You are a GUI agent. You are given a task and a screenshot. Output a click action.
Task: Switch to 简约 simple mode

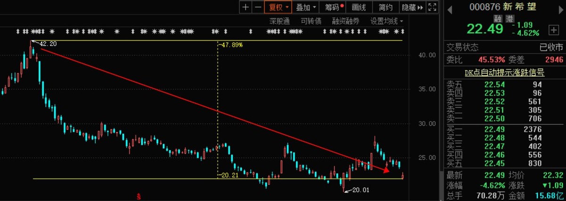click(385, 7)
